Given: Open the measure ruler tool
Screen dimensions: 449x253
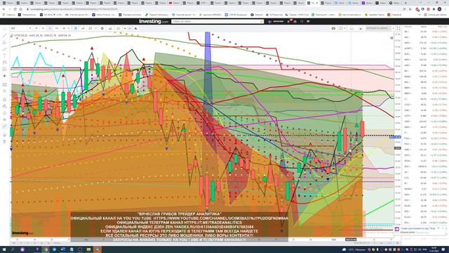Looking at the screenshot, I should pos(4,84).
